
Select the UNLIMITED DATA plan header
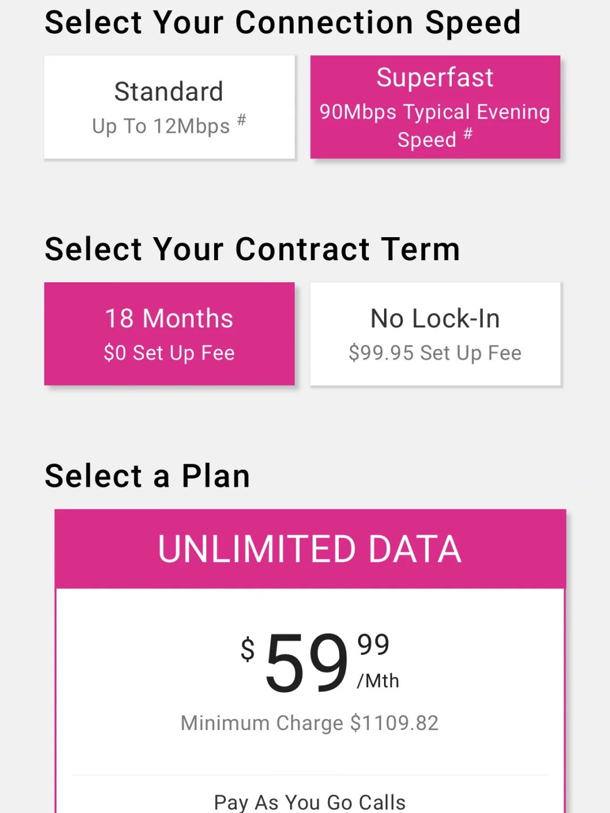[310, 549]
